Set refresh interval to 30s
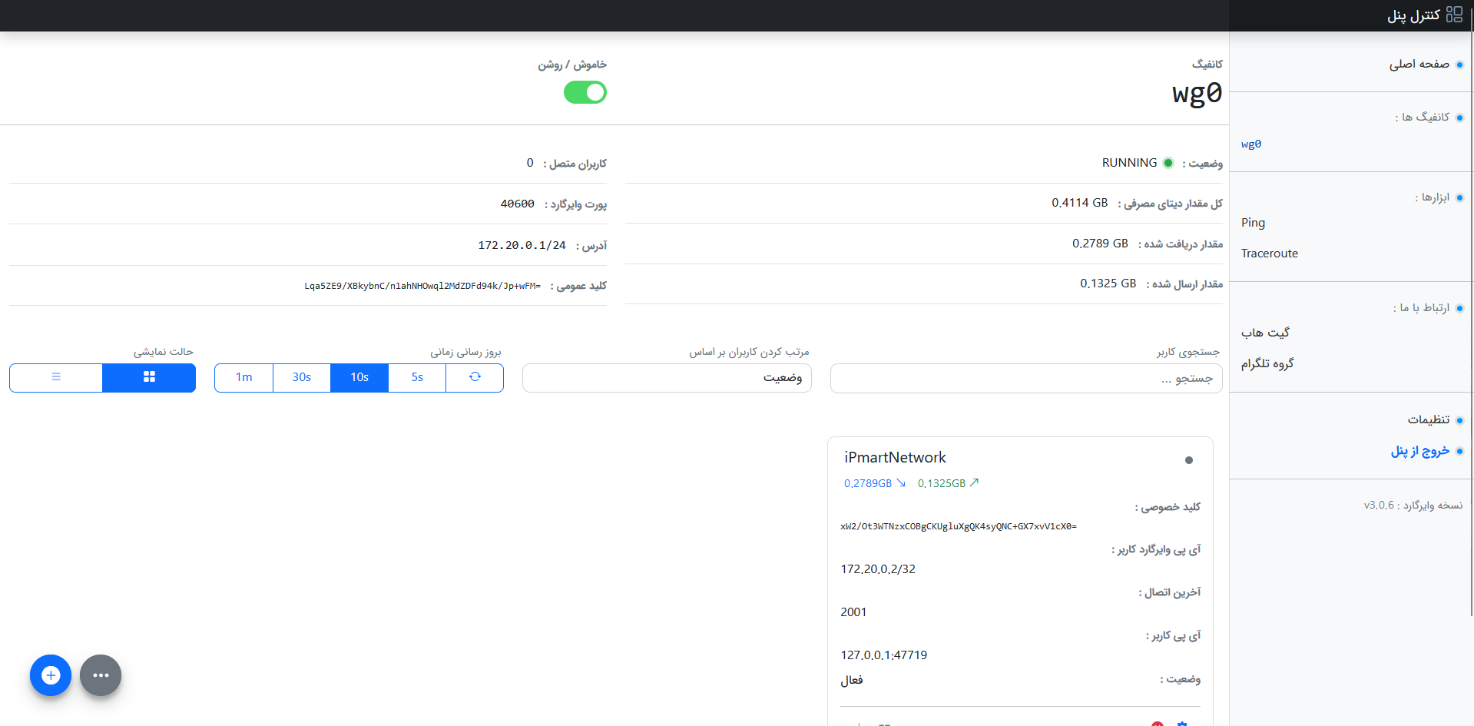The height and width of the screenshot is (726, 1474). pos(302,377)
